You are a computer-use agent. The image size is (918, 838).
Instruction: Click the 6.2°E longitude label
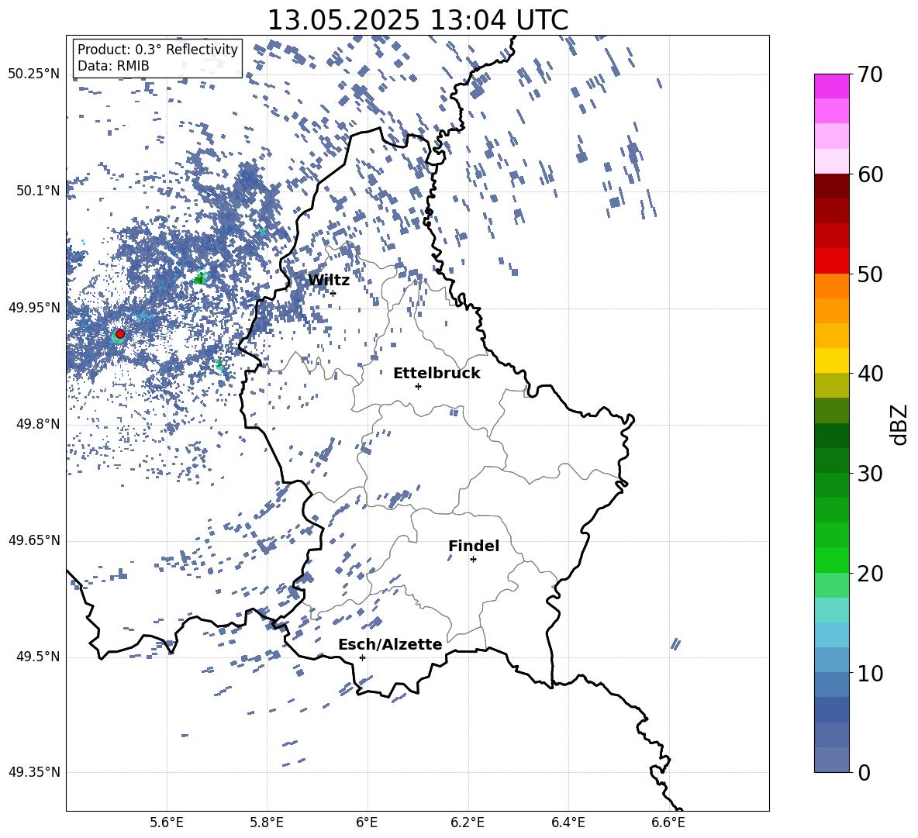(x=468, y=823)
